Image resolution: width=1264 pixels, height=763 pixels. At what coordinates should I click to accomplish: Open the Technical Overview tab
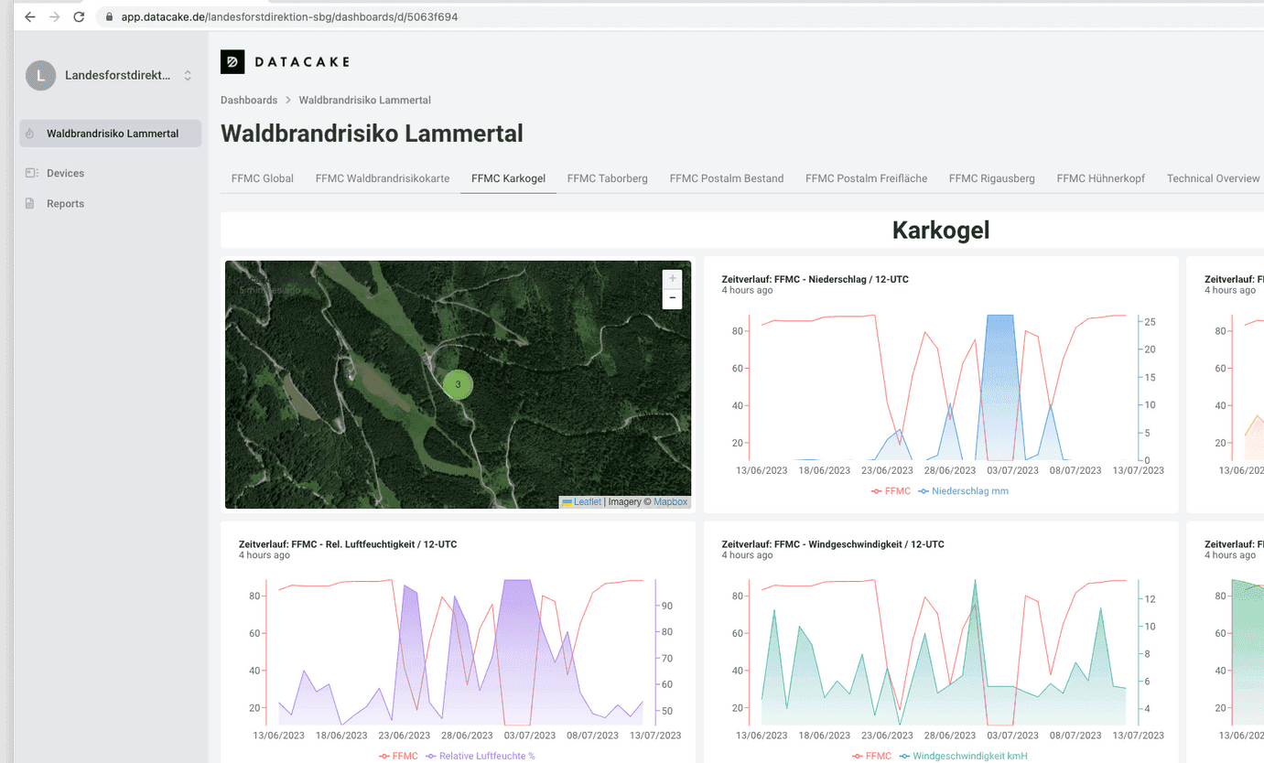click(1213, 178)
